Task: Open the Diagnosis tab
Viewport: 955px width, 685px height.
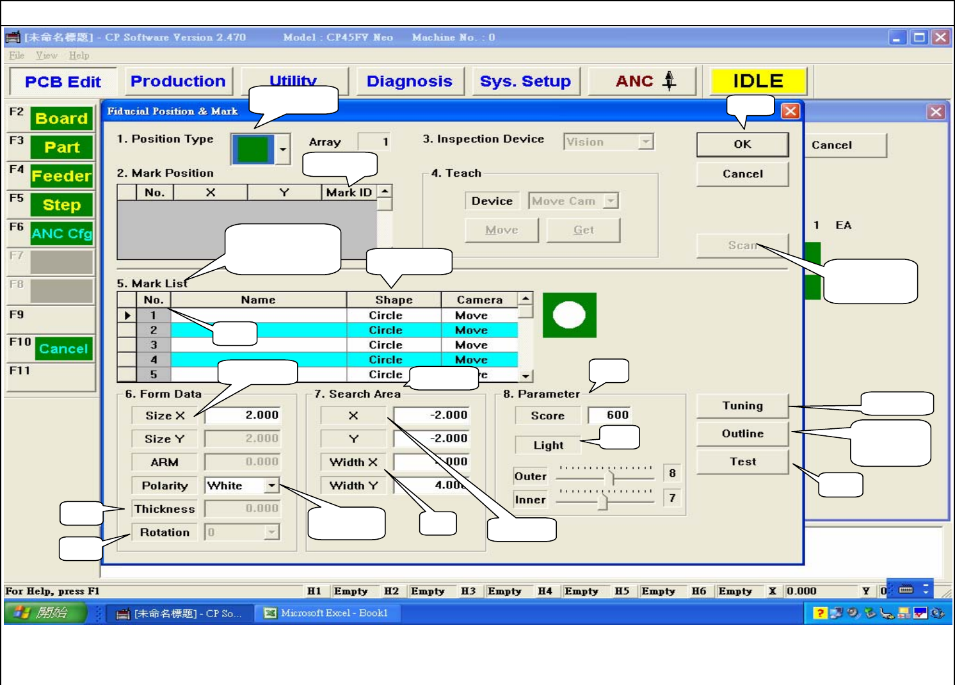Action: tap(409, 81)
